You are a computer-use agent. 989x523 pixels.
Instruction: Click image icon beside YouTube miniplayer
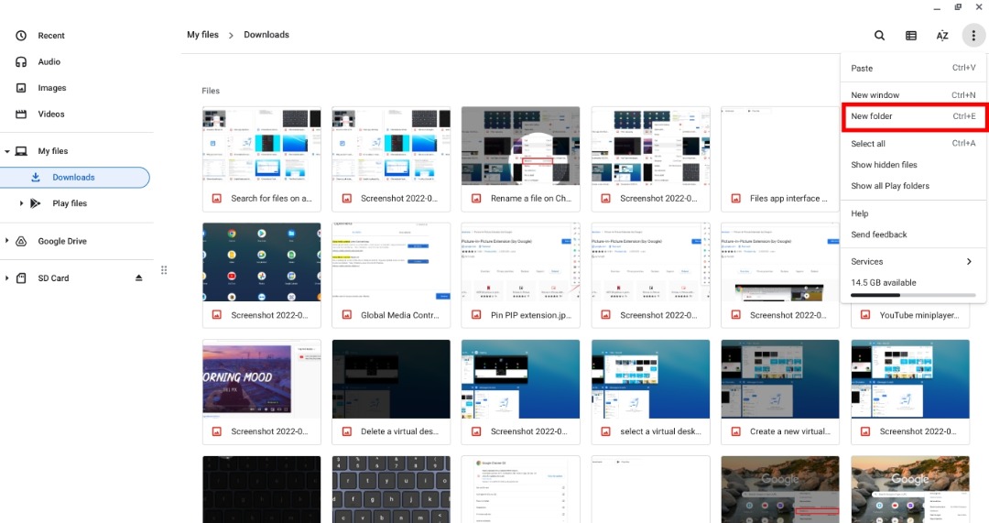(865, 315)
